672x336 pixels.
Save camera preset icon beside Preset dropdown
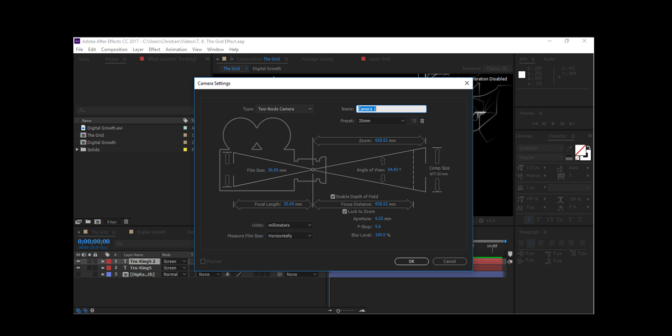[x=414, y=121]
